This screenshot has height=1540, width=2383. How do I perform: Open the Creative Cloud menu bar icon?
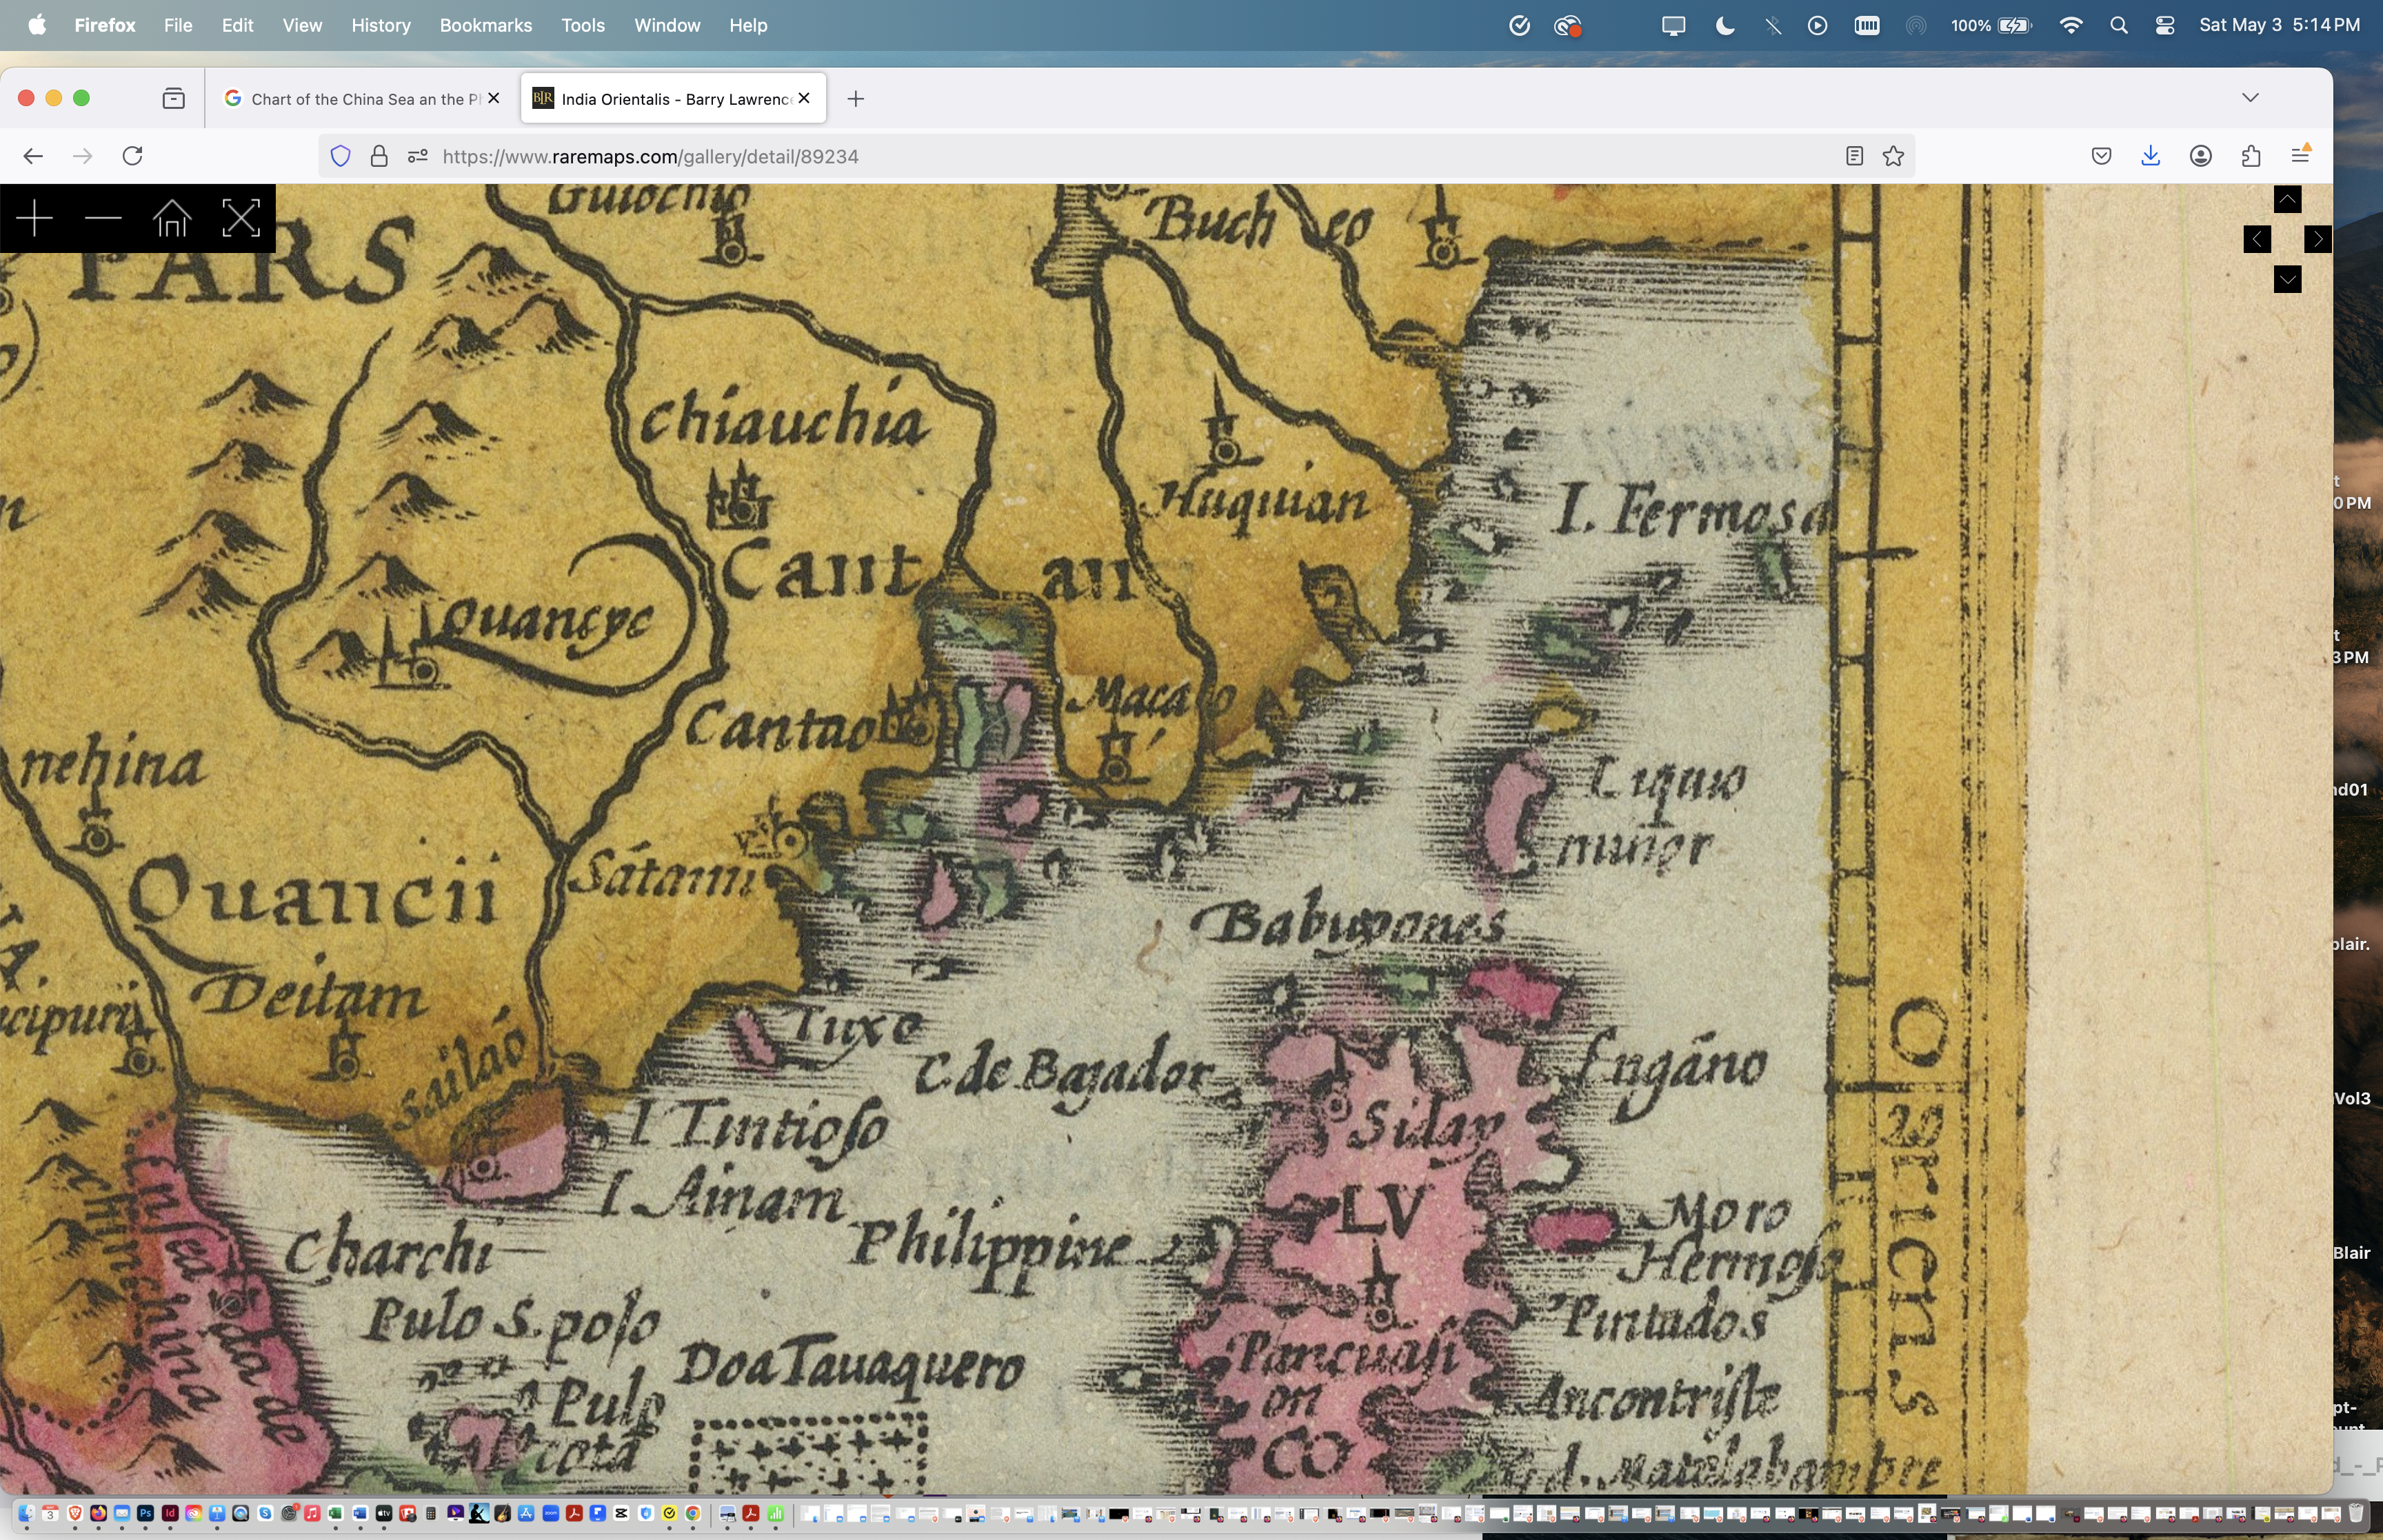pyautogui.click(x=1567, y=25)
